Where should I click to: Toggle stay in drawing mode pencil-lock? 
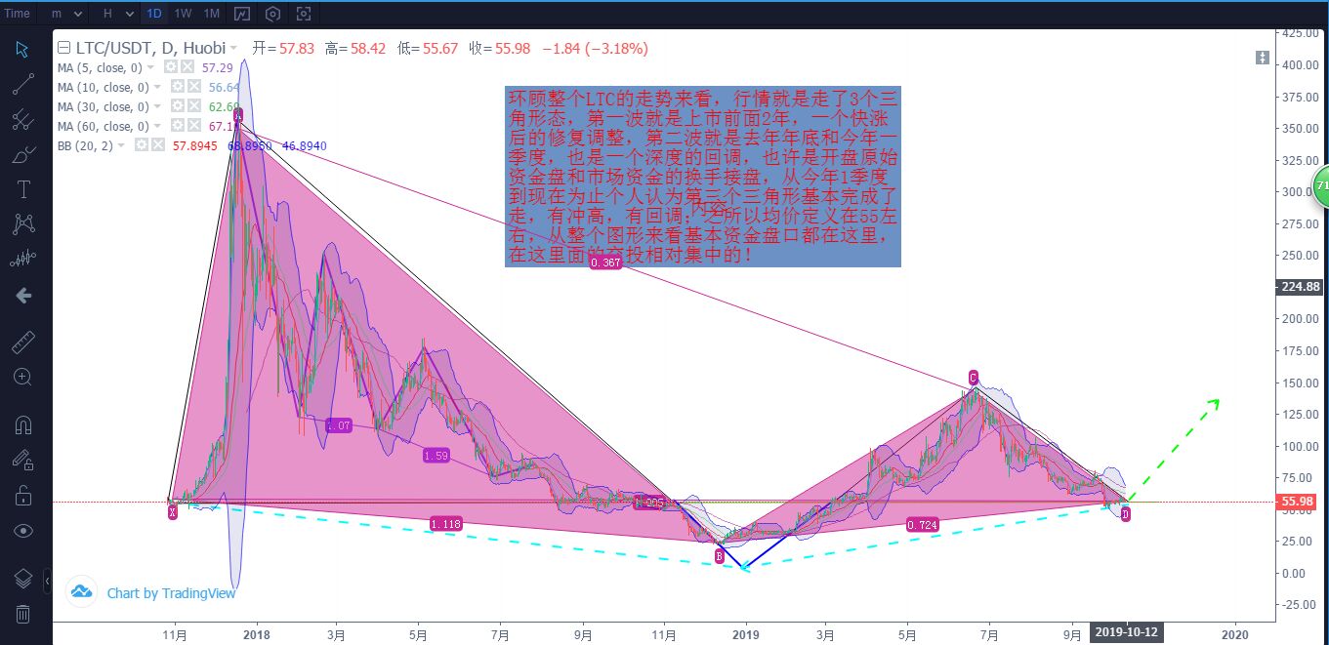coord(22,461)
